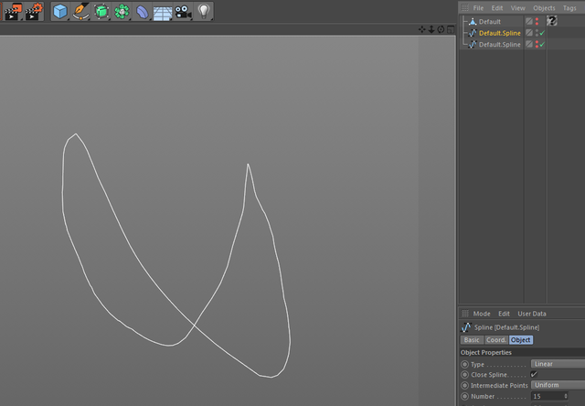Select the unselected gray Default.Spline row
Image resolution: width=585 pixels, height=406 pixels.
tap(500, 44)
